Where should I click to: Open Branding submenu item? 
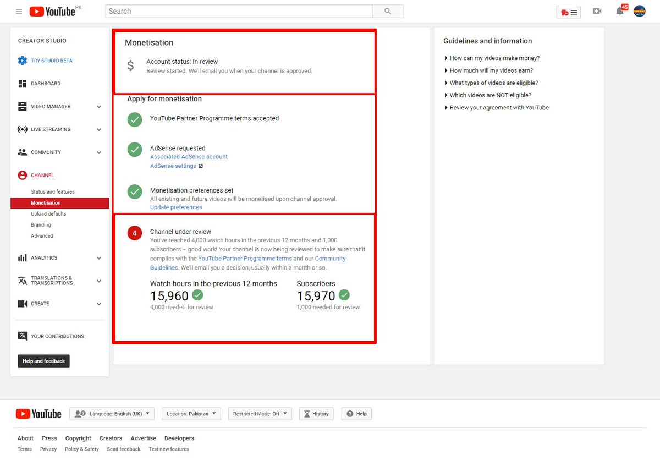pyautogui.click(x=41, y=225)
